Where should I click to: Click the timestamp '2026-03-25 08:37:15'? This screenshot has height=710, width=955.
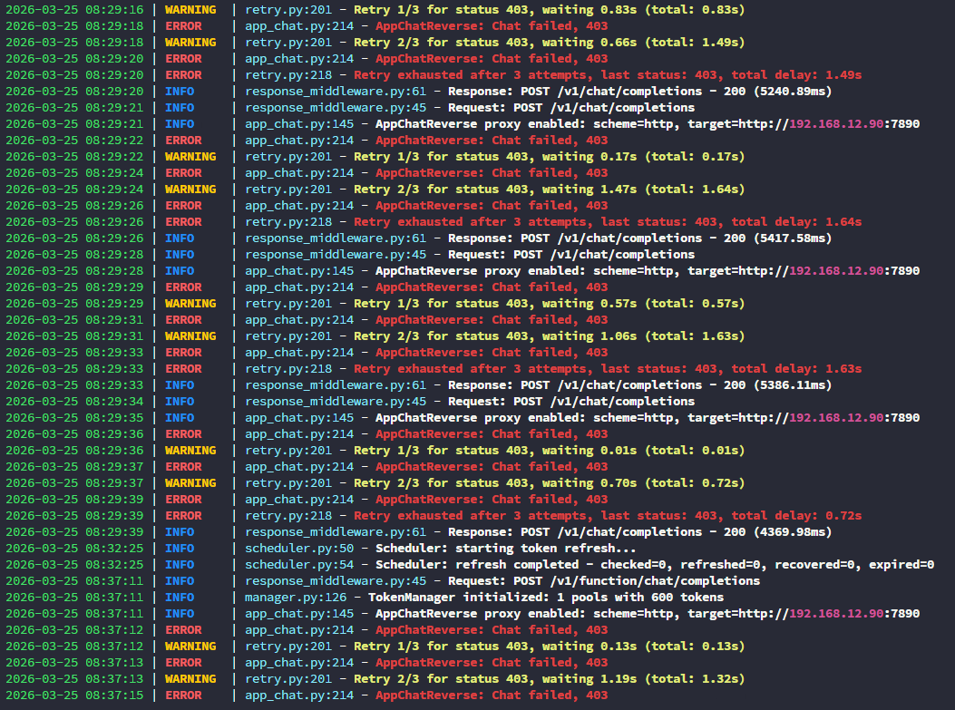tap(75, 695)
